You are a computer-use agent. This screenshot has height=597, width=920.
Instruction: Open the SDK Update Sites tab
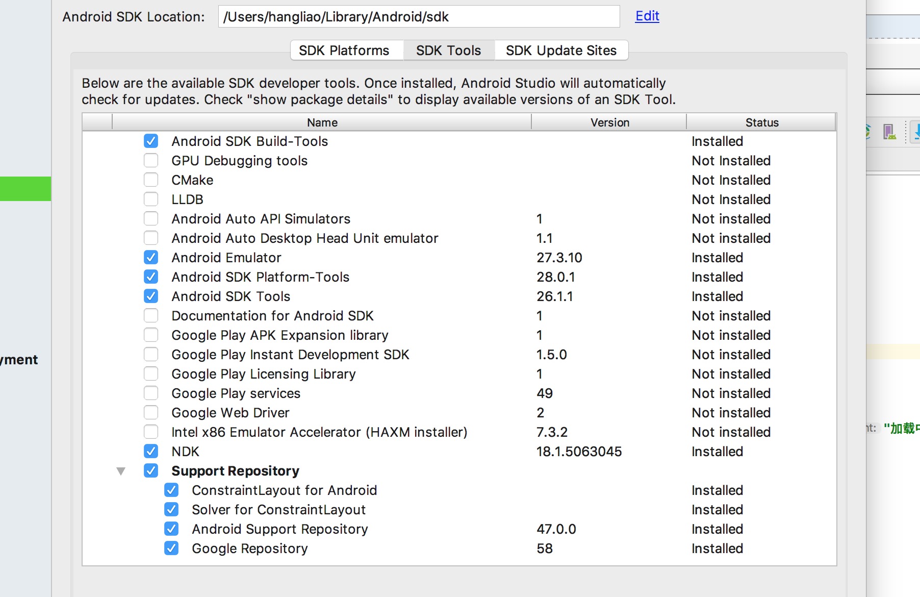coord(561,51)
